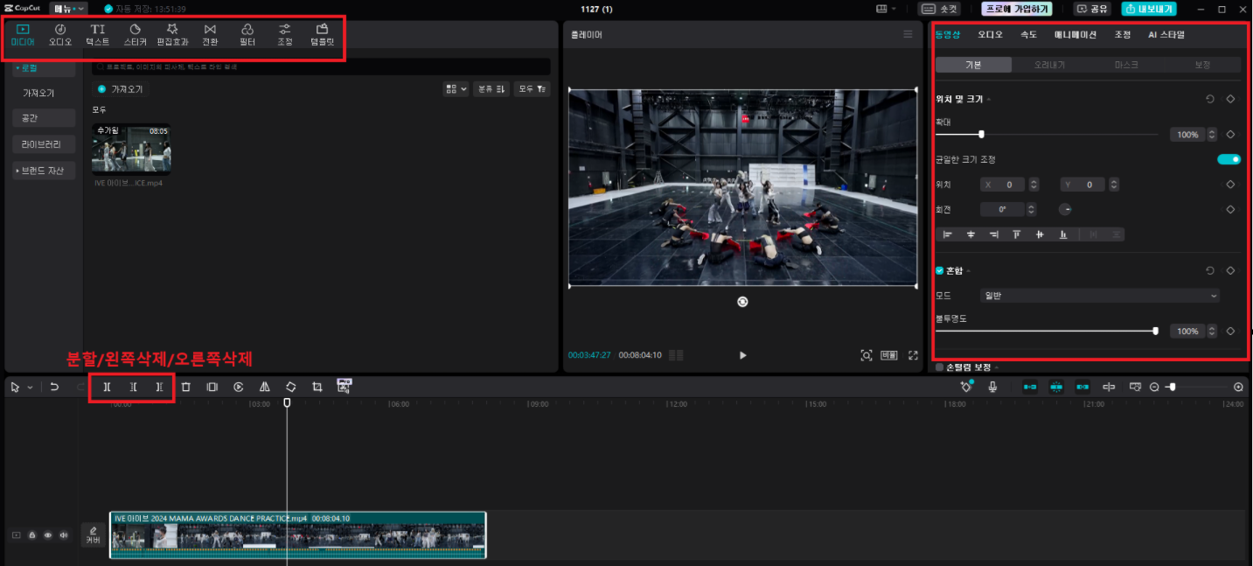Viewport: 1253px width, 566px height.
Task: Select the 마스크 sub-tab
Action: coord(1126,65)
